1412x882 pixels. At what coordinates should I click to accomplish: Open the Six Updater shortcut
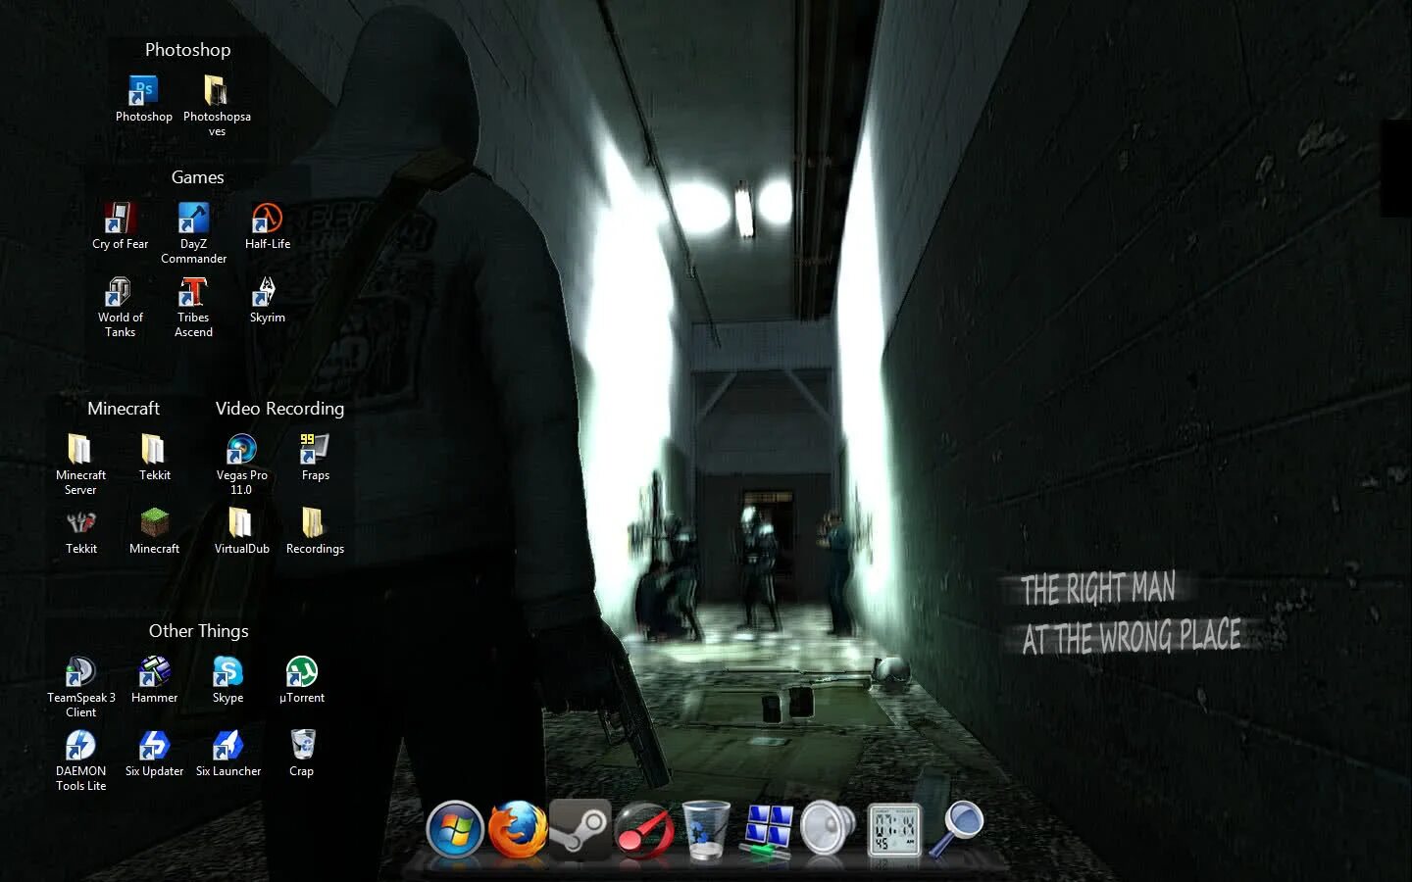(x=154, y=745)
